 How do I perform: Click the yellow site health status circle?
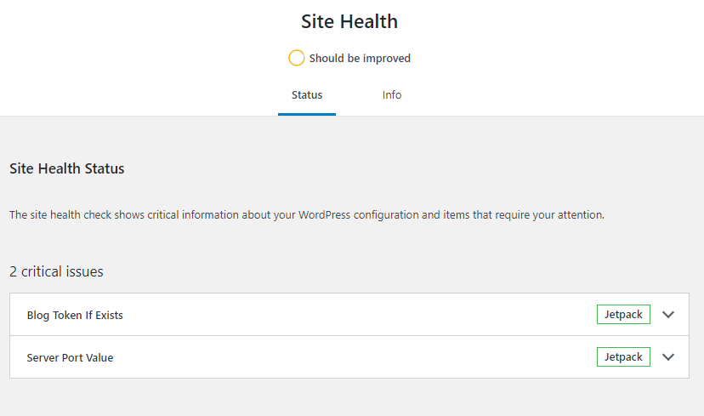pyautogui.click(x=296, y=58)
